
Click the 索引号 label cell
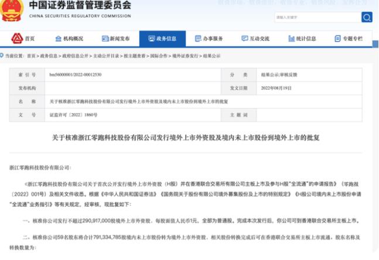pyautogui.click(x=27, y=75)
